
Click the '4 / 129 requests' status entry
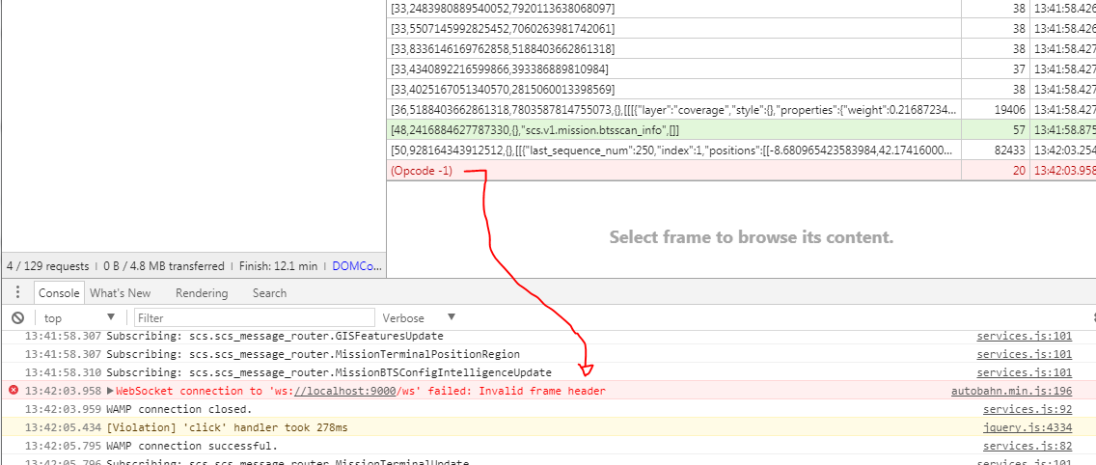pos(47,266)
